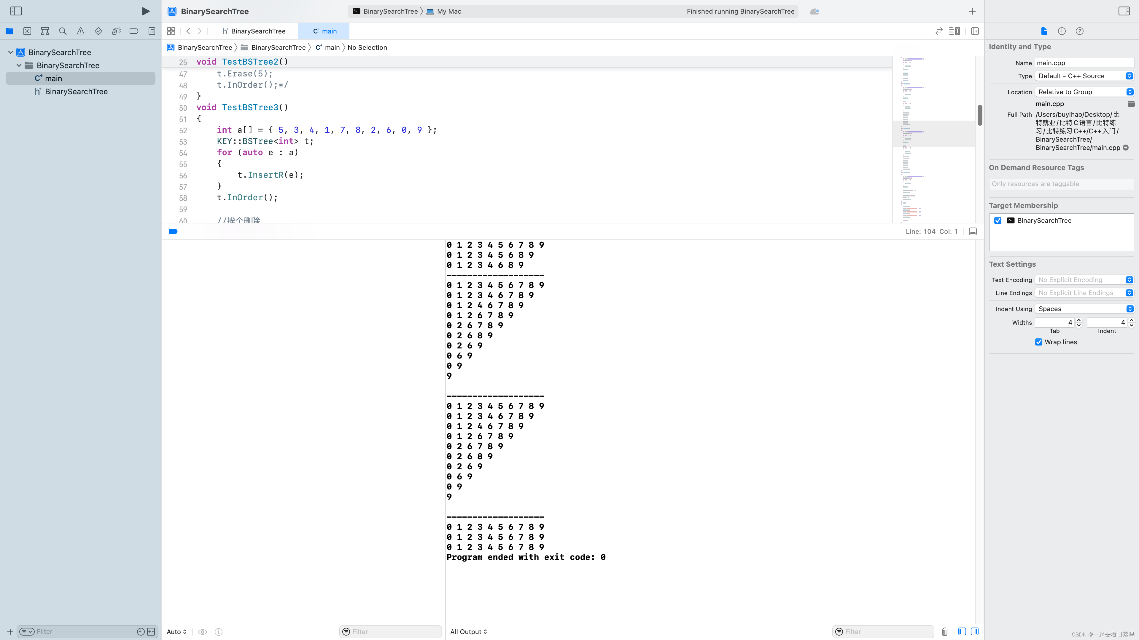The width and height of the screenshot is (1139, 640).
Task: Open the Breakpoint navigator
Action: pos(134,31)
